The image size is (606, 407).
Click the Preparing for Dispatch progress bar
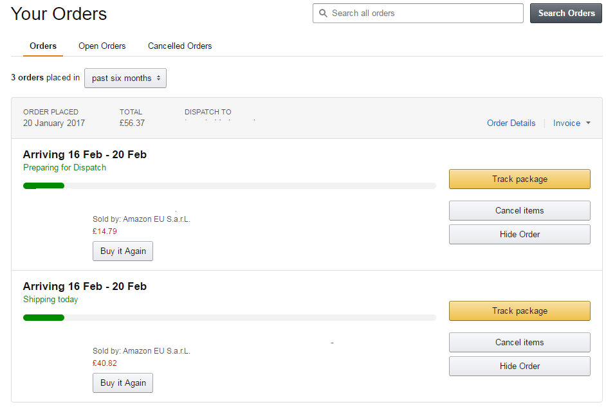click(230, 186)
